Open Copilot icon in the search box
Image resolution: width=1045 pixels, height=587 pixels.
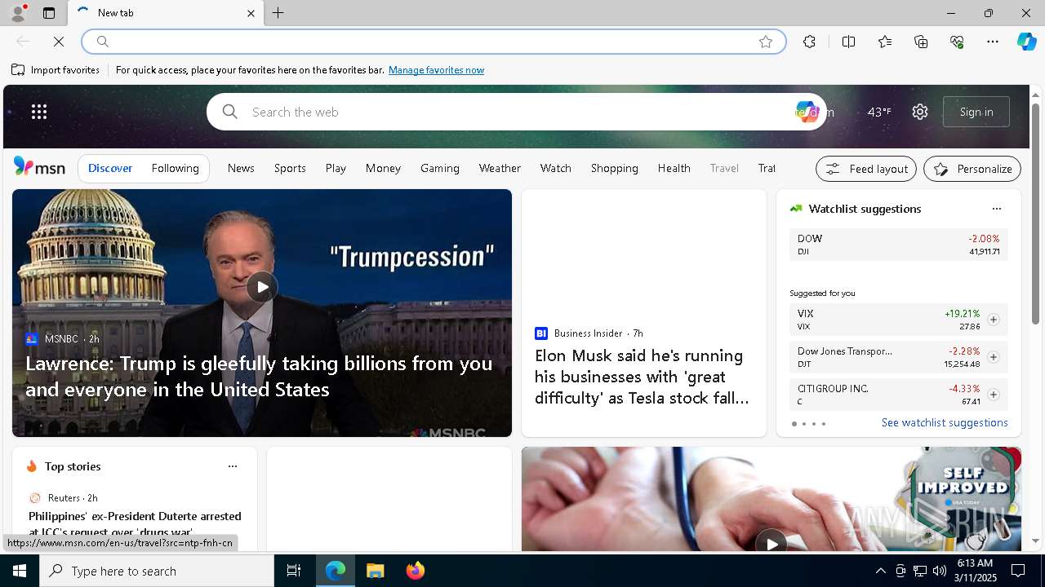pos(807,112)
